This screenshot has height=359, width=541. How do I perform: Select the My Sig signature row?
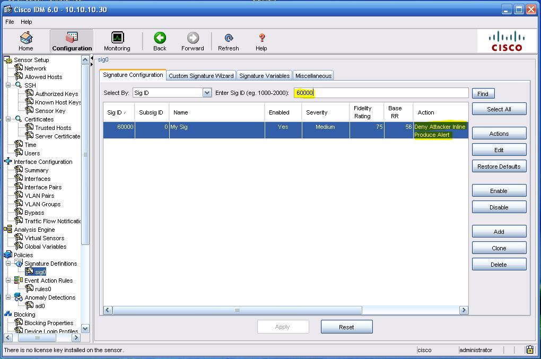point(285,130)
